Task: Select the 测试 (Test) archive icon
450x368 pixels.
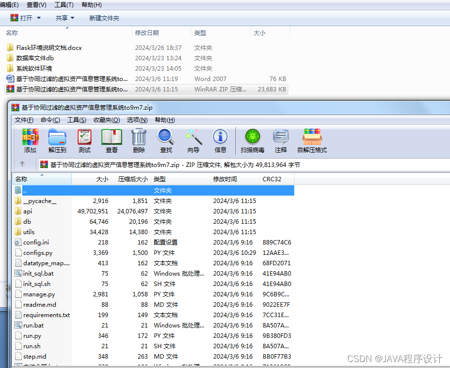Action: click(x=84, y=141)
